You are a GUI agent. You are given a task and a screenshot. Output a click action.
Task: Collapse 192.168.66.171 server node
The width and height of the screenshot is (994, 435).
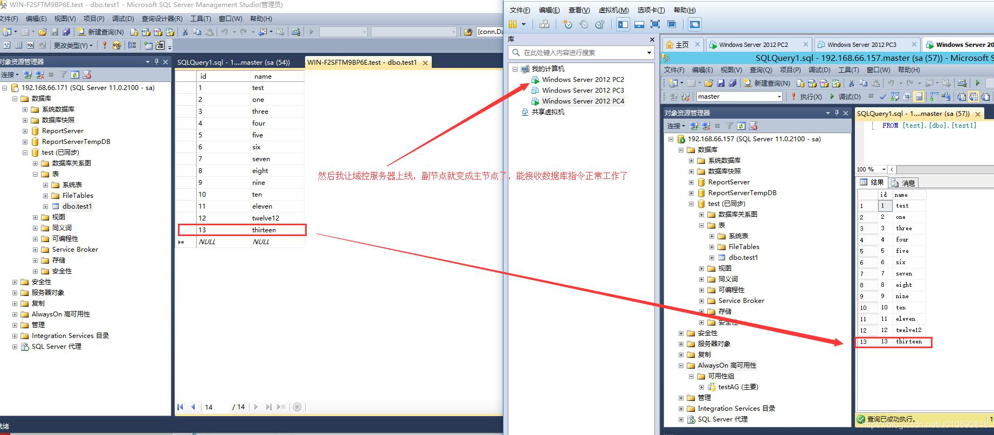pos(5,87)
